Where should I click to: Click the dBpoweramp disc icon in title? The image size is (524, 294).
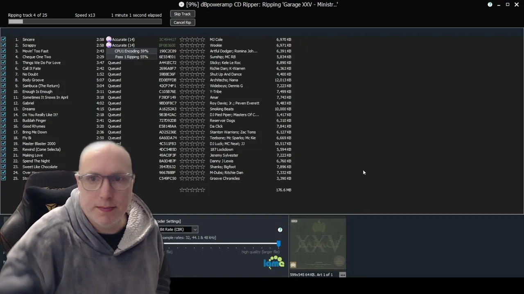181,4
